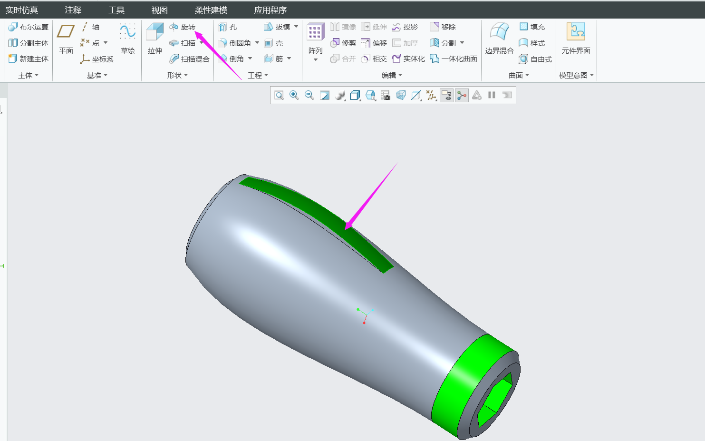This screenshot has width=705, height=441.
Task: Zoom in using the graphics toolbar
Action: pos(294,95)
